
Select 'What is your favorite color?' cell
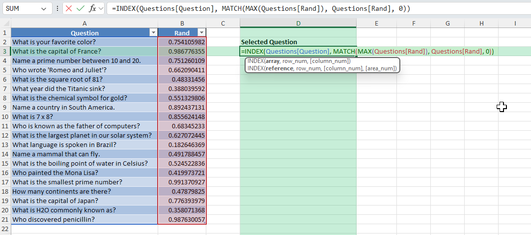click(x=84, y=42)
